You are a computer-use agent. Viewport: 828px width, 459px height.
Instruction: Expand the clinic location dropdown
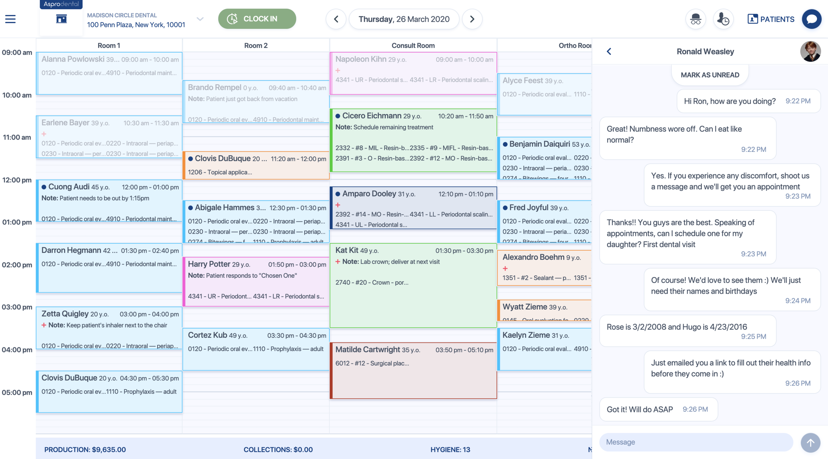(200, 19)
